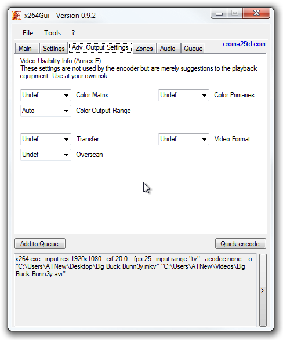
Task: Expand the Overscan dropdown
Action: tap(46, 155)
